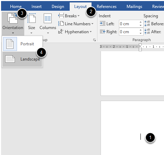Click the Line Numbers icon
The image size is (164, 155).
point(61,24)
